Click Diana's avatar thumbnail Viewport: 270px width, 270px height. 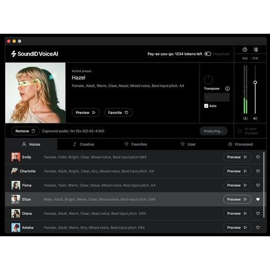tap(16, 213)
